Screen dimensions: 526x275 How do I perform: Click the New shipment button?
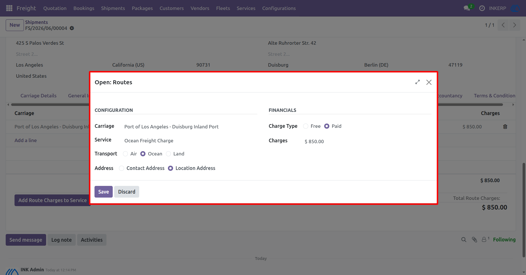pos(15,25)
